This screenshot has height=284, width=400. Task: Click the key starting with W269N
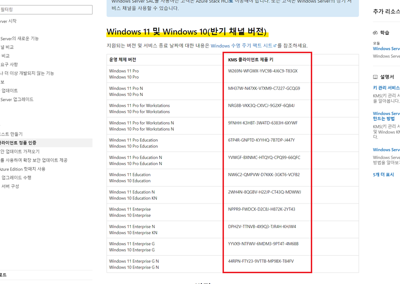pos(263,71)
